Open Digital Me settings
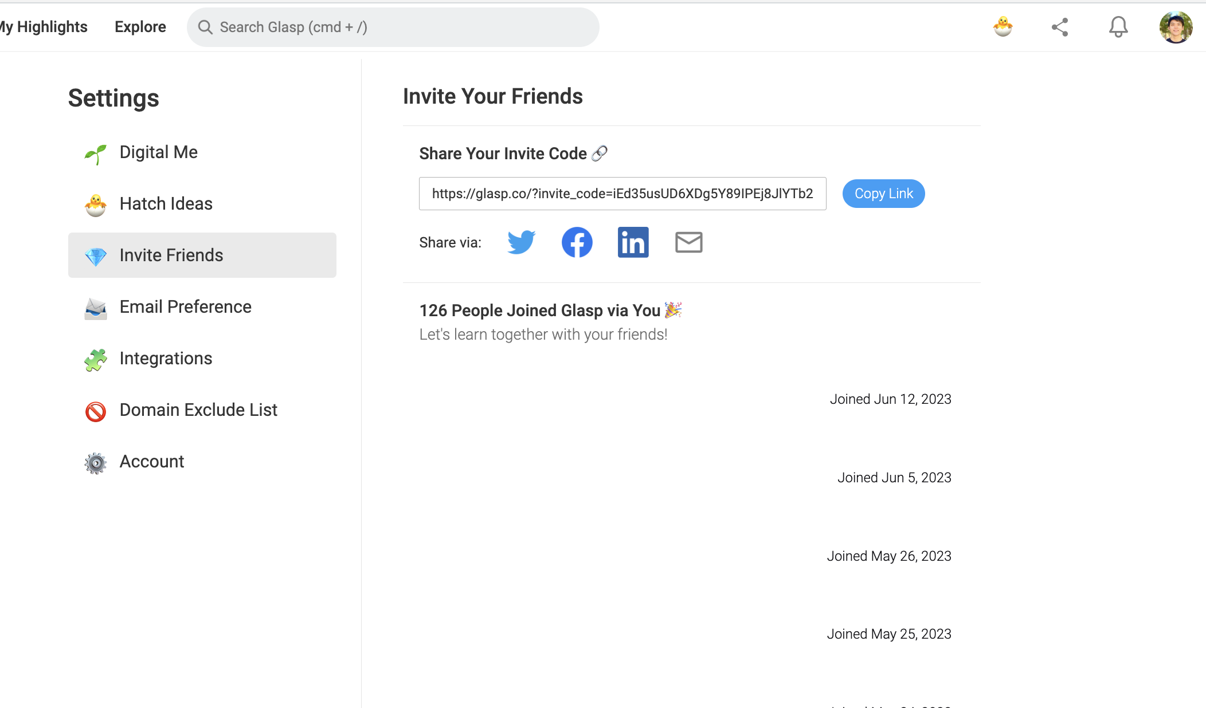Screen dimensions: 1206x708 click(202, 152)
